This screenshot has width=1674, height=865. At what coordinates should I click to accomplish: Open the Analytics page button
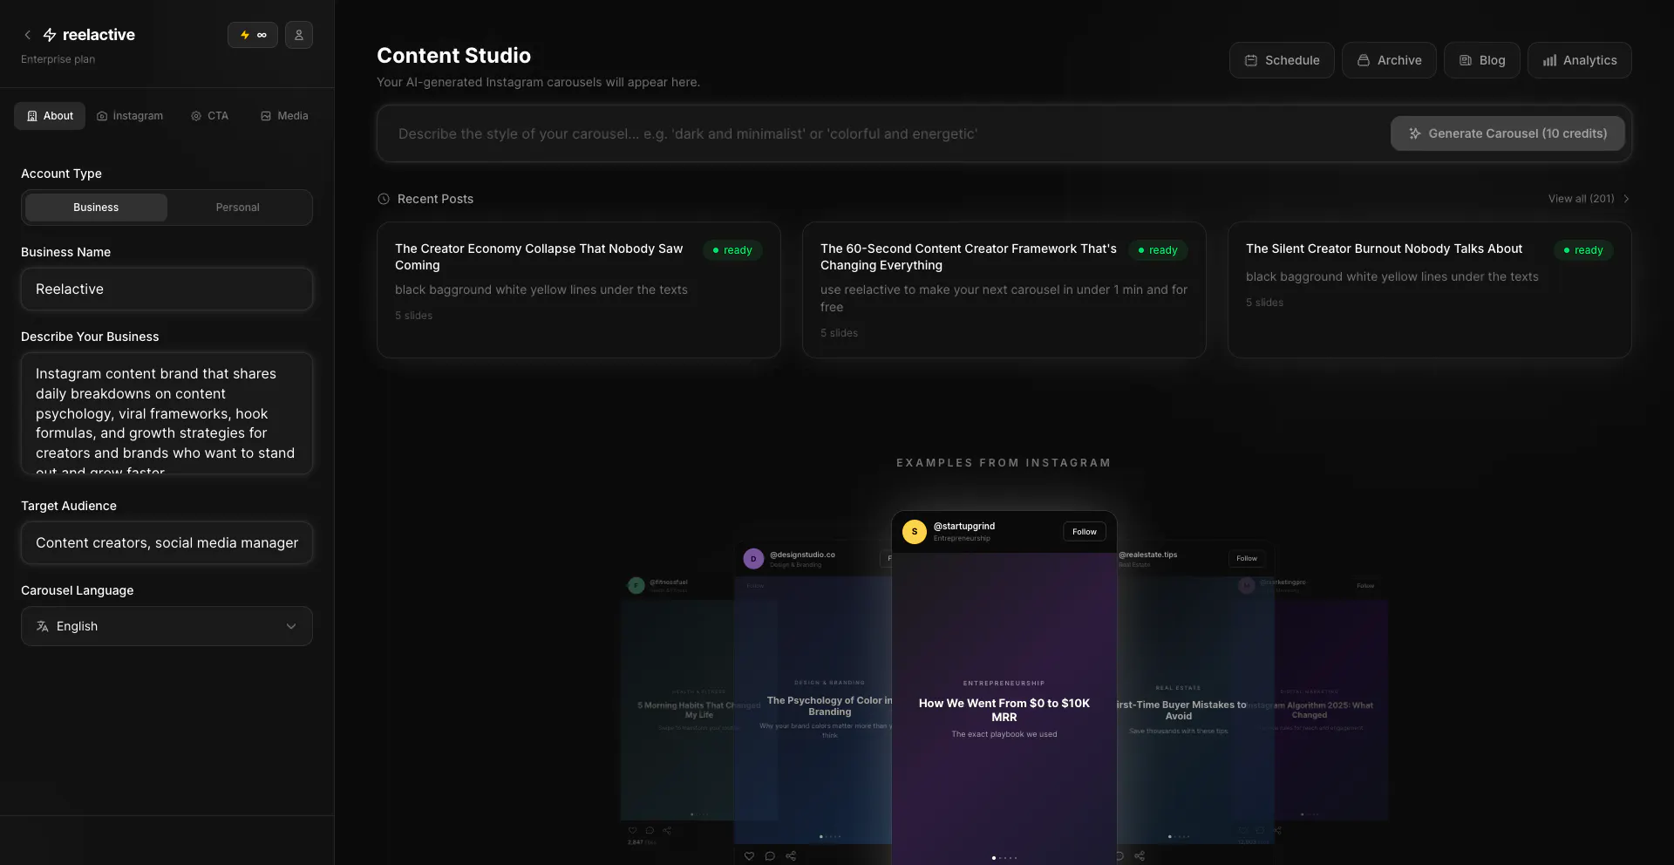(1579, 60)
